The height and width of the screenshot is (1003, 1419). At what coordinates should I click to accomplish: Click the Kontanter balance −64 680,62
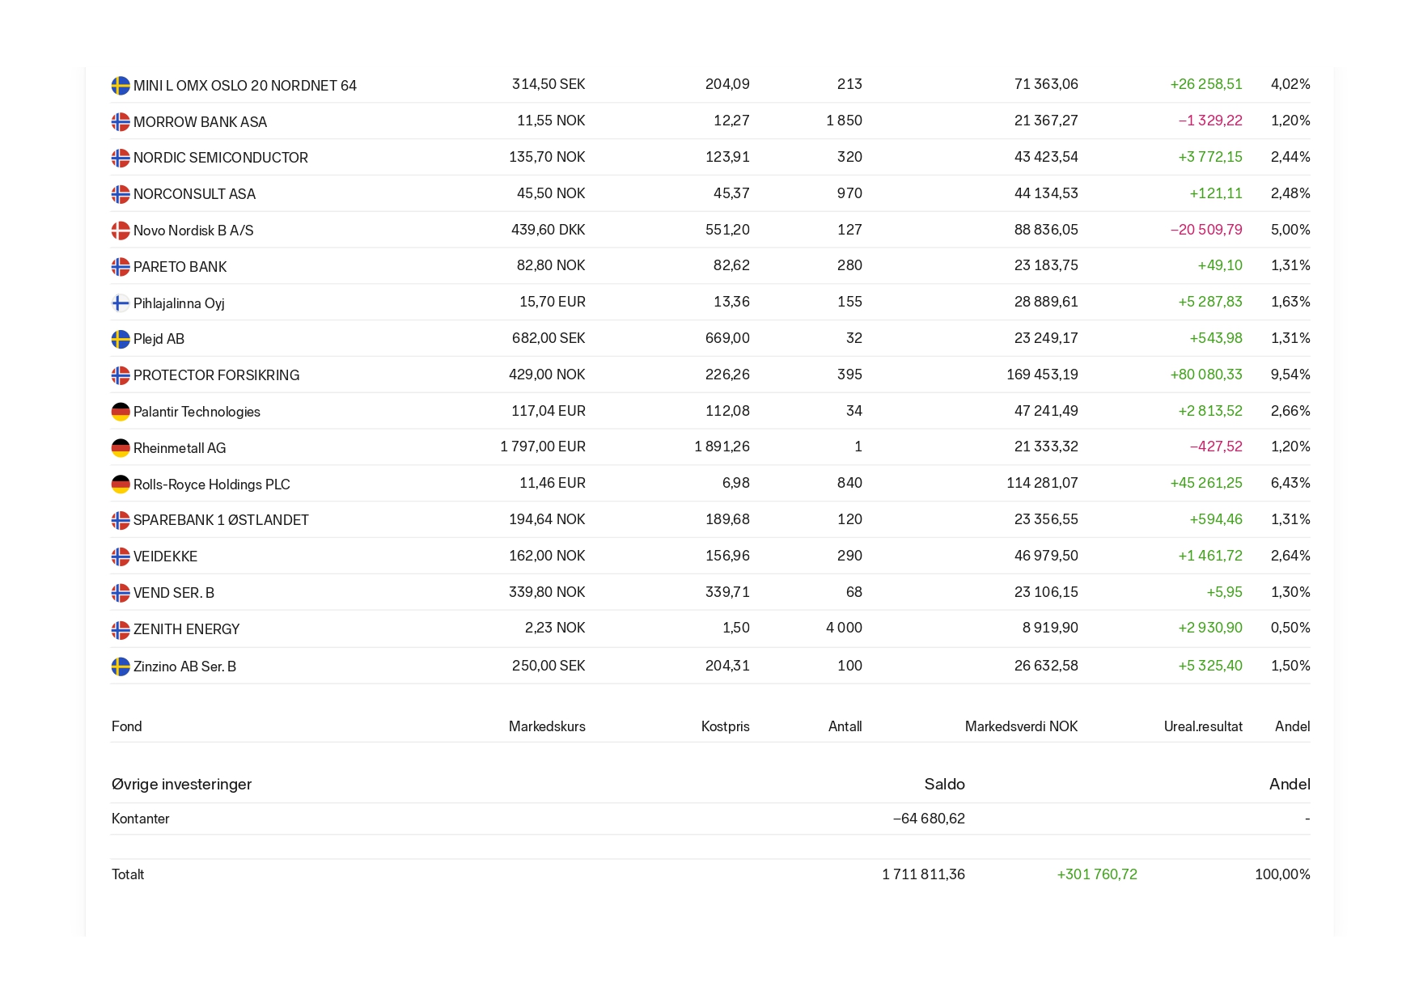(x=929, y=819)
